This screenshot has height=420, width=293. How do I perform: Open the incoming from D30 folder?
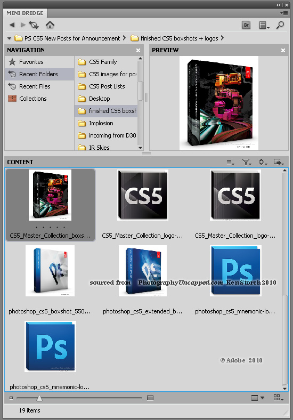click(106, 135)
